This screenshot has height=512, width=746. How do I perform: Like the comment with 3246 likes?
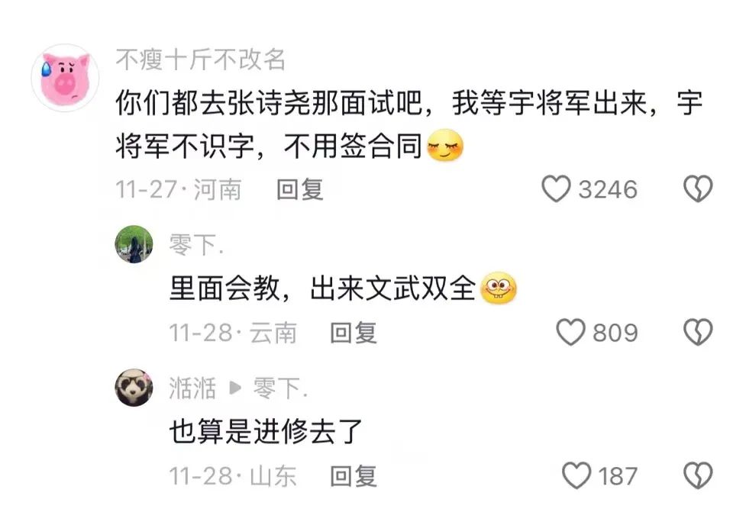click(x=556, y=188)
